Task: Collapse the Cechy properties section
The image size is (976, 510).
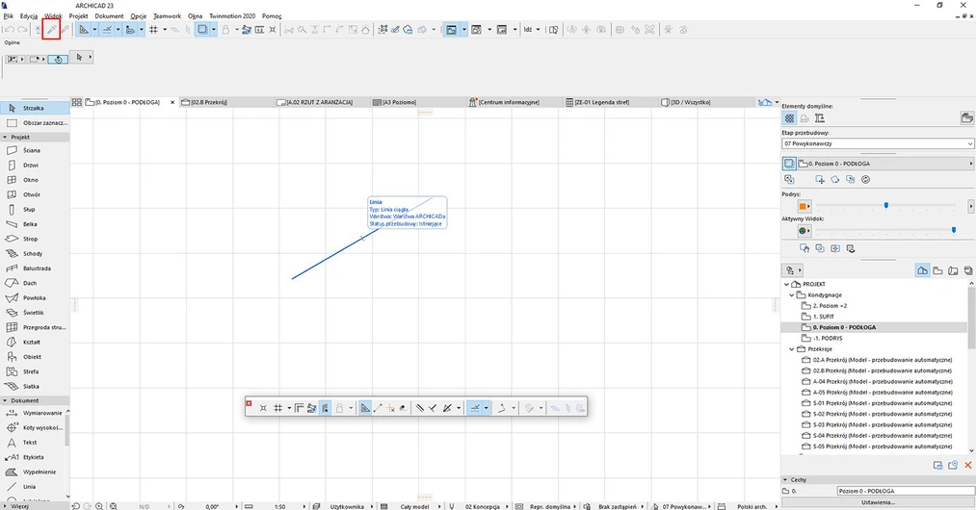Action: point(785,479)
